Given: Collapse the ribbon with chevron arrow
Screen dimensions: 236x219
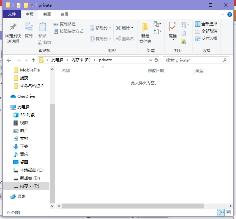Looking at the screenshot, I should [x=223, y=14].
